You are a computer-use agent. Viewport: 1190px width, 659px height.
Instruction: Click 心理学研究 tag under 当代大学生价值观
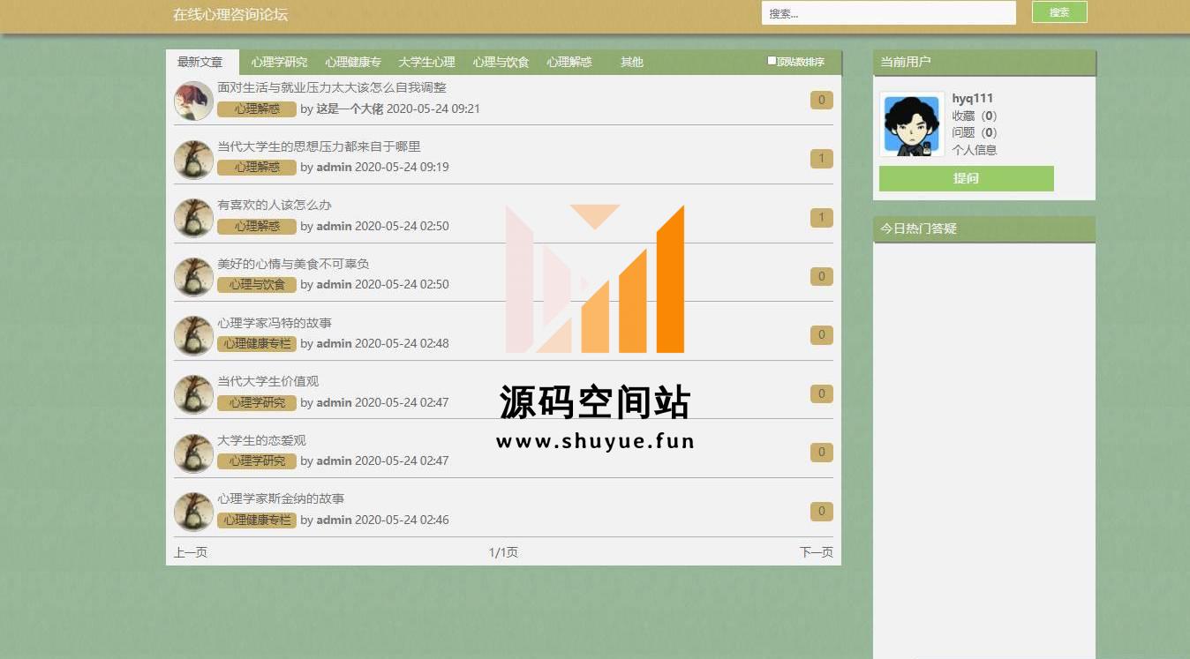coord(257,402)
